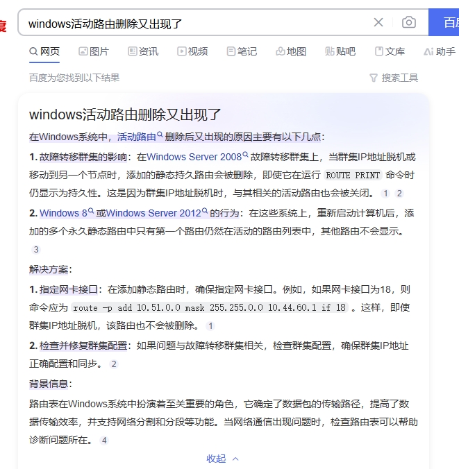Image resolution: width=459 pixels, height=469 pixels.
Task: Click citation 2 after 正确配置和同步
Action: tap(114, 364)
